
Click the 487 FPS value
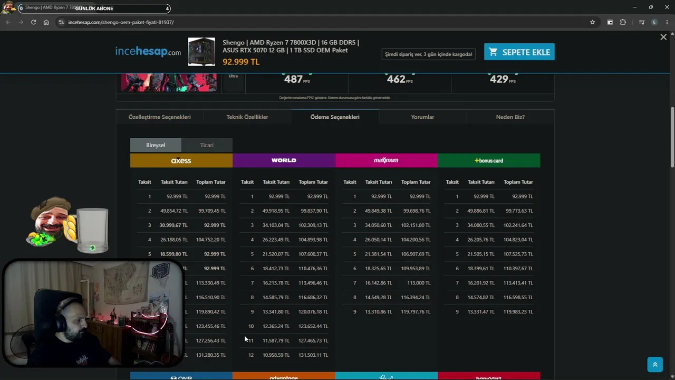(297, 79)
